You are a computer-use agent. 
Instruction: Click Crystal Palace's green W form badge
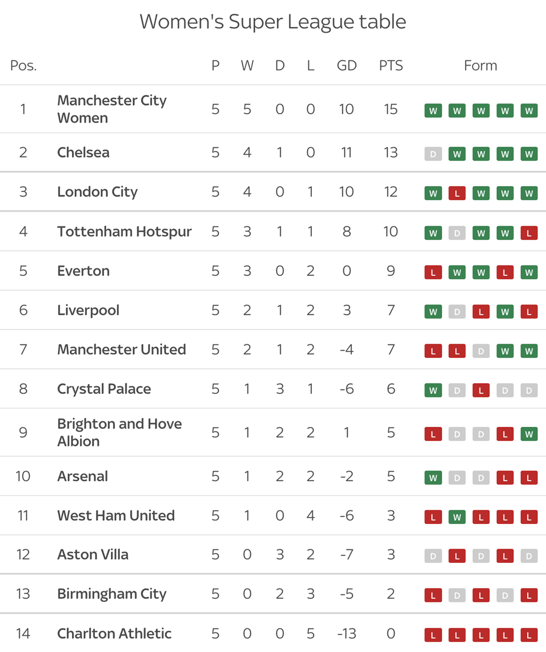(433, 391)
